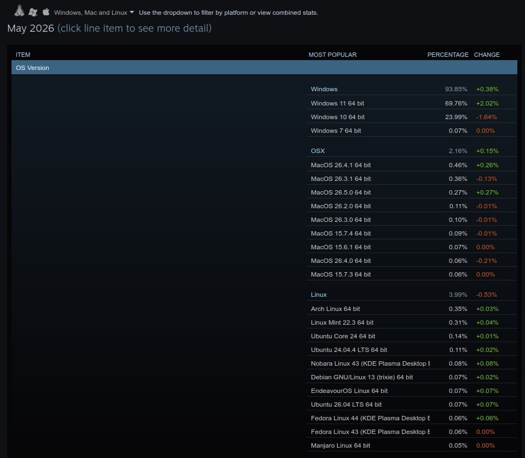Click the CHANGE column header
This screenshot has height=458, width=525.
[487, 55]
